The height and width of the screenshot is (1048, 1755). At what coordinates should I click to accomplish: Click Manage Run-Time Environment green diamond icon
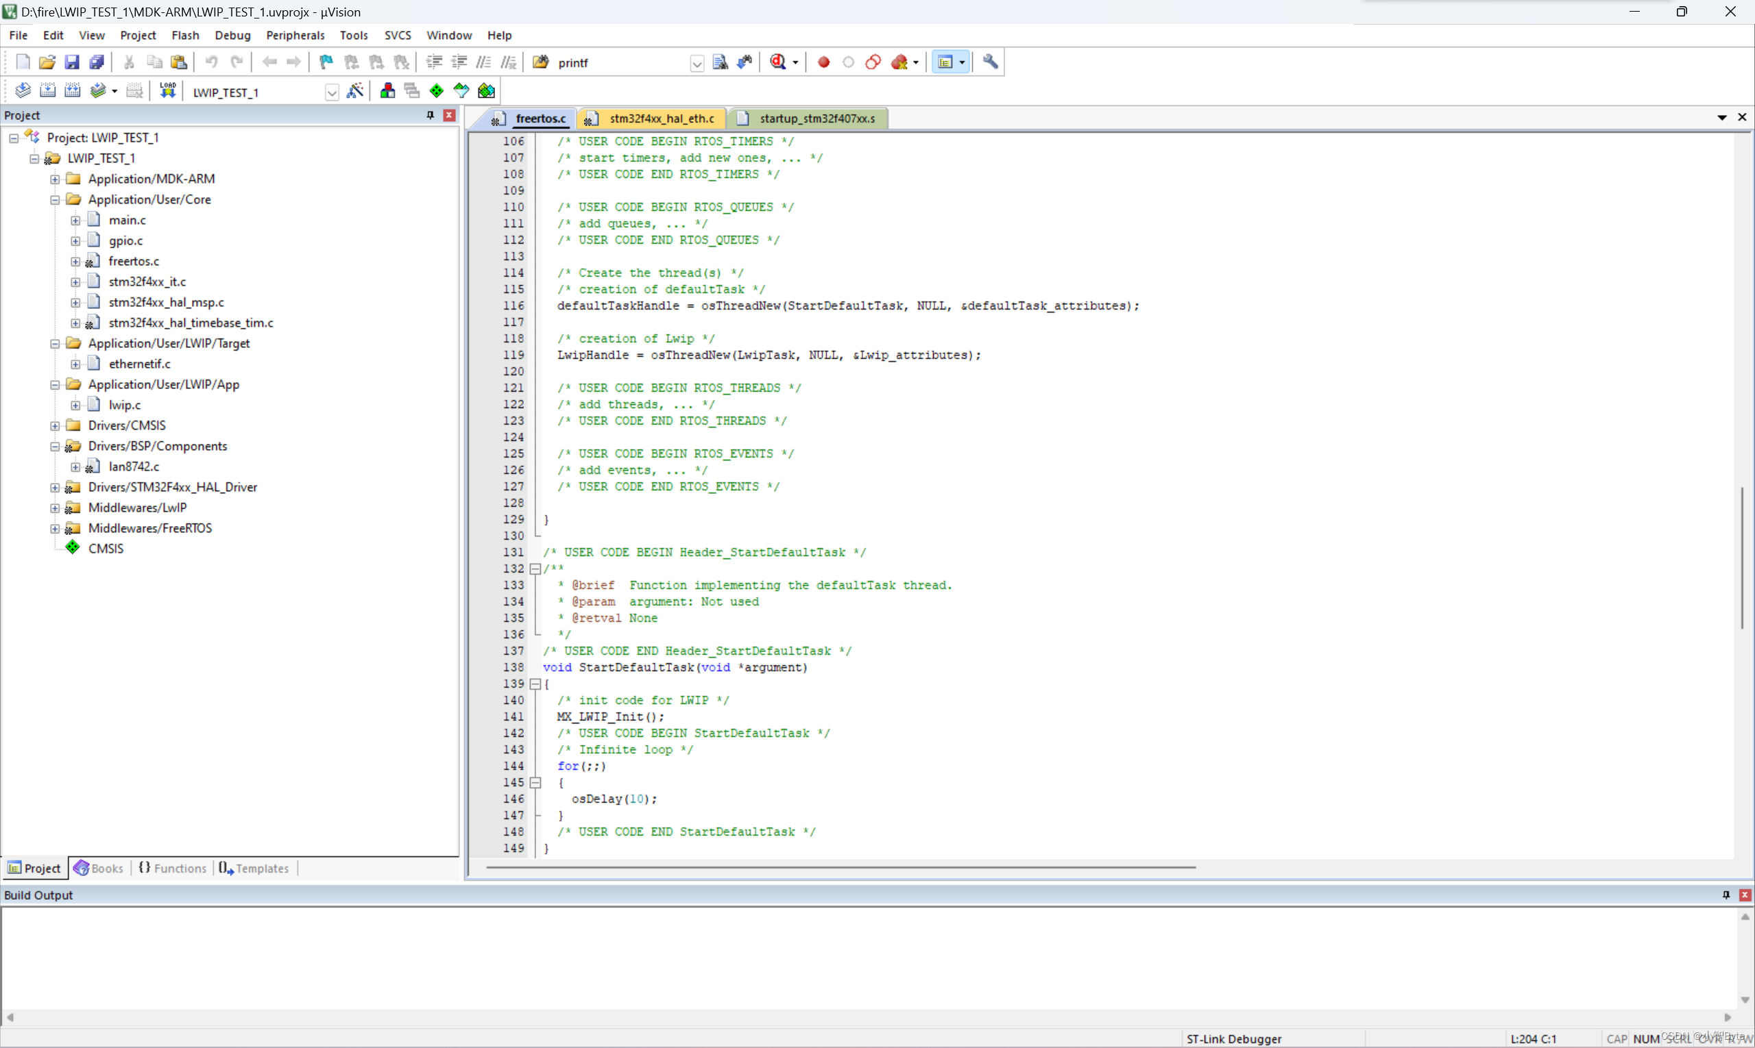pos(437,91)
